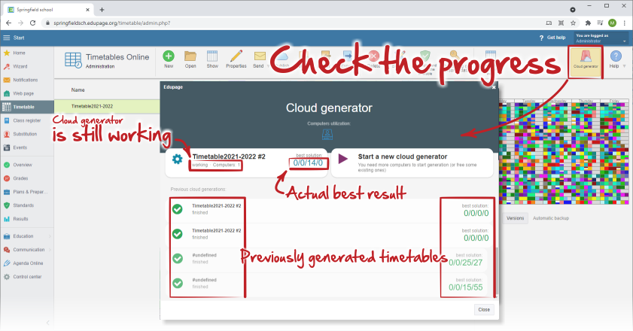
Task: Open the hamburger Start menu icon
Action: tap(7, 38)
